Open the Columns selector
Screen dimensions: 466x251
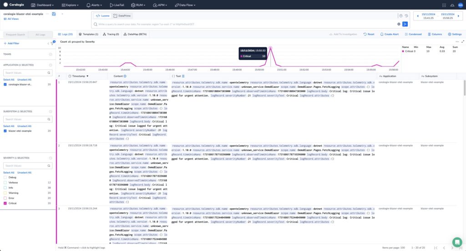435,34
